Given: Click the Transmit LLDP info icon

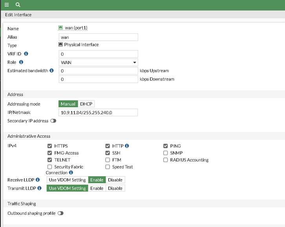Looking at the screenshot, I should pos(39,188).
